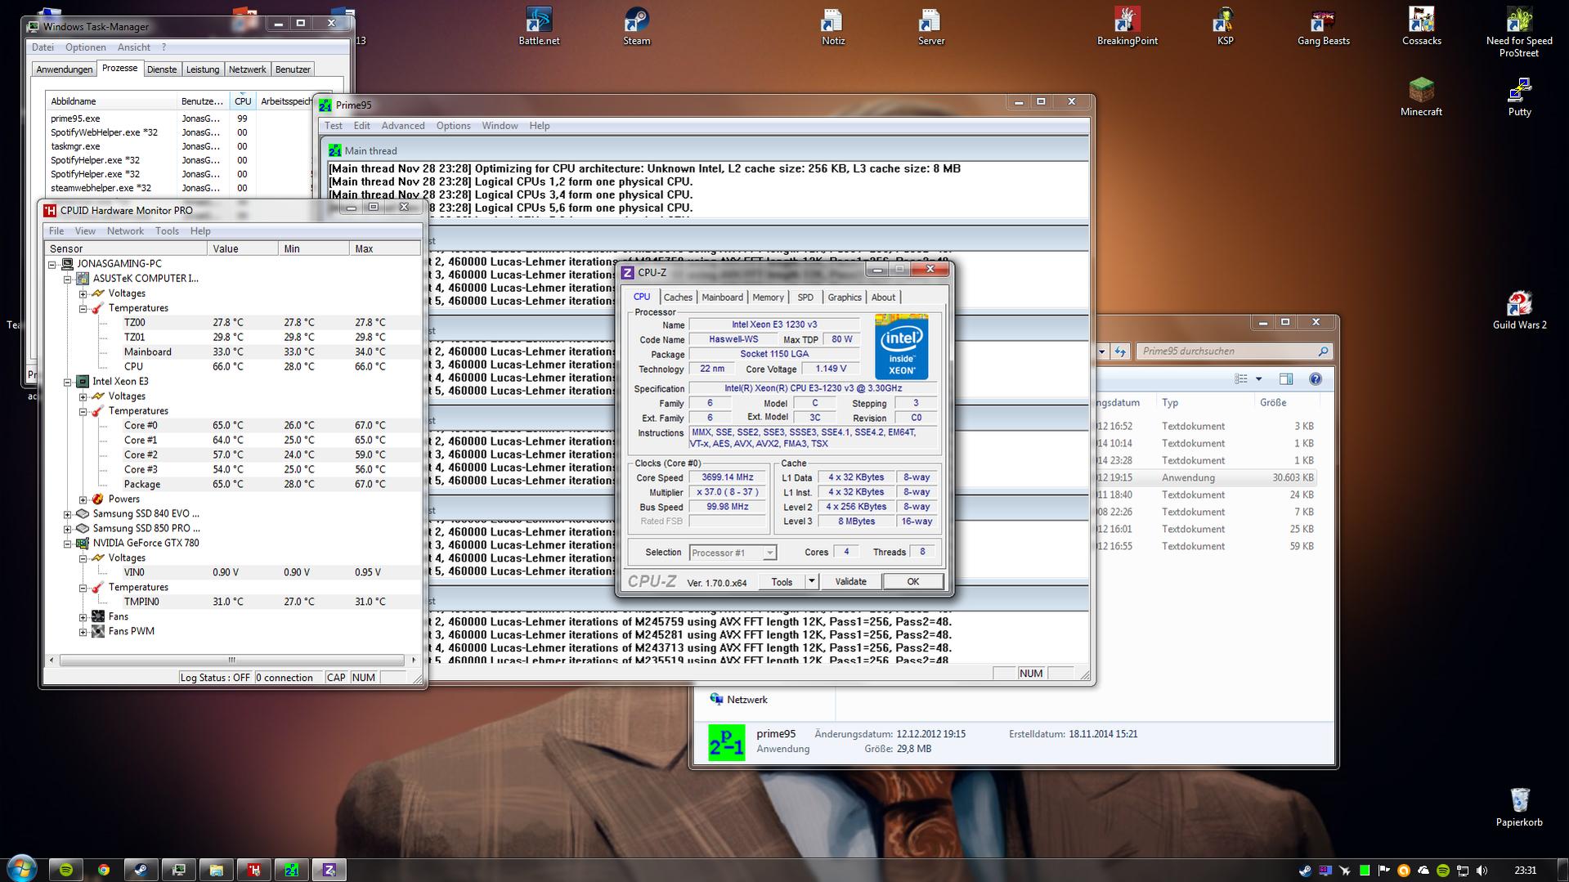Click the Spotify icon in the taskbar
Screen dimensions: 1569x882
[x=66, y=870]
